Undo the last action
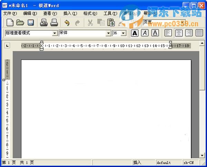The image size is (207, 167). click(67, 23)
